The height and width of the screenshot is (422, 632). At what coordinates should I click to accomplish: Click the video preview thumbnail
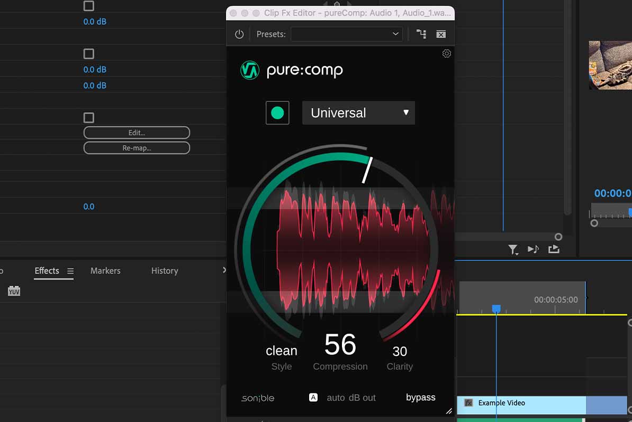click(x=610, y=65)
